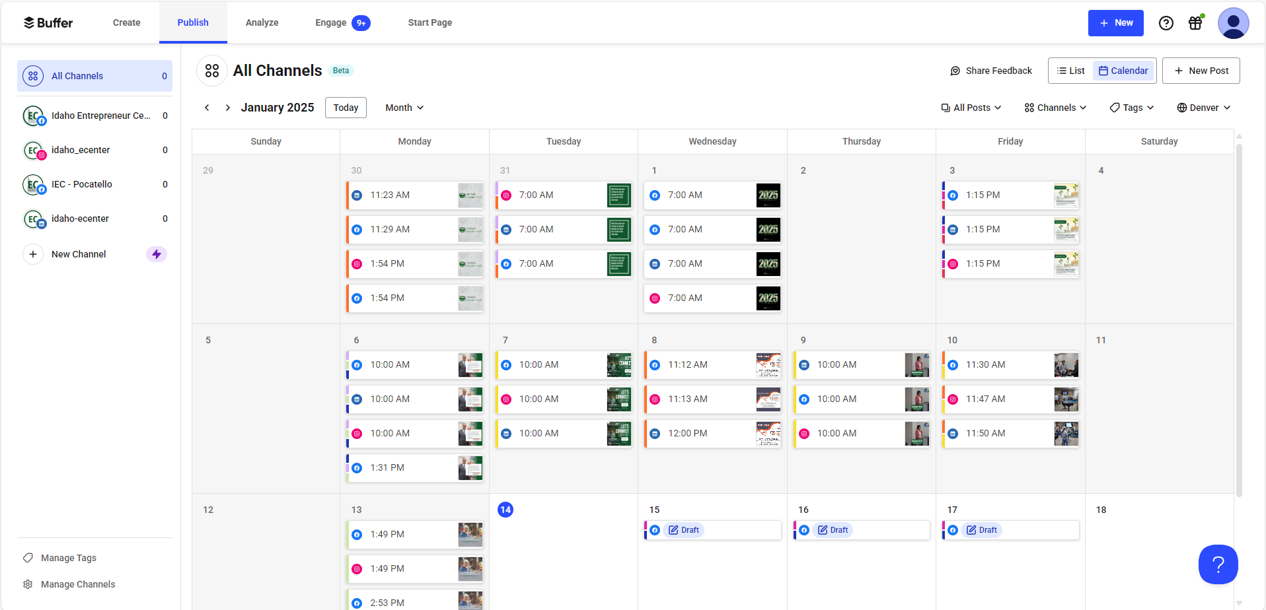Viewport: 1266px width, 610px height.
Task: Expand the Month view dropdown
Action: pyautogui.click(x=404, y=108)
